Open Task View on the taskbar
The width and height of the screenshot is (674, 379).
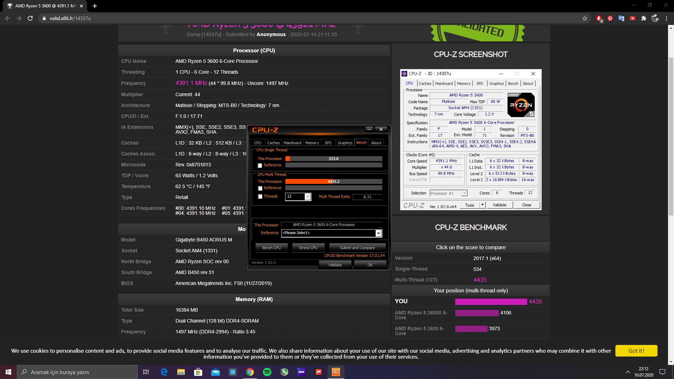pos(146,372)
